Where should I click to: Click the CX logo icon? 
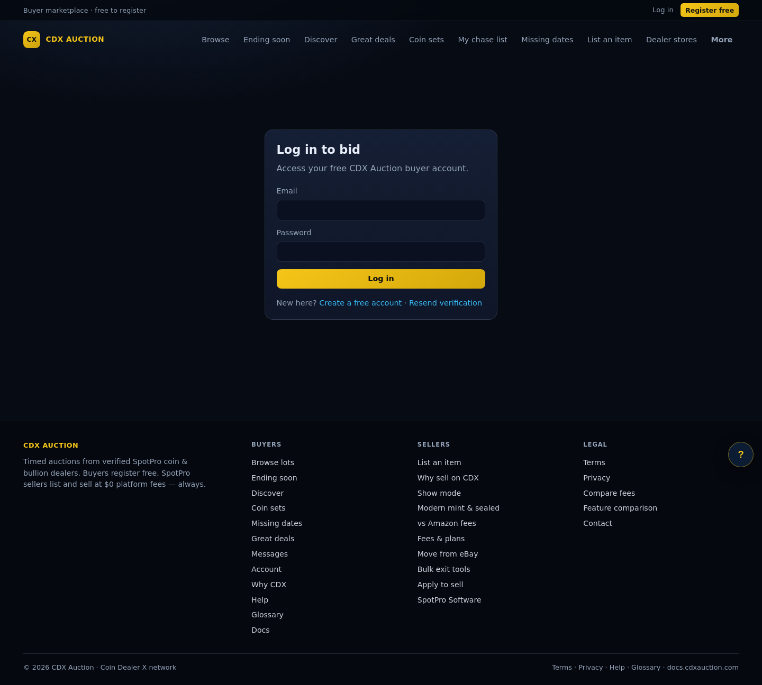tap(32, 40)
